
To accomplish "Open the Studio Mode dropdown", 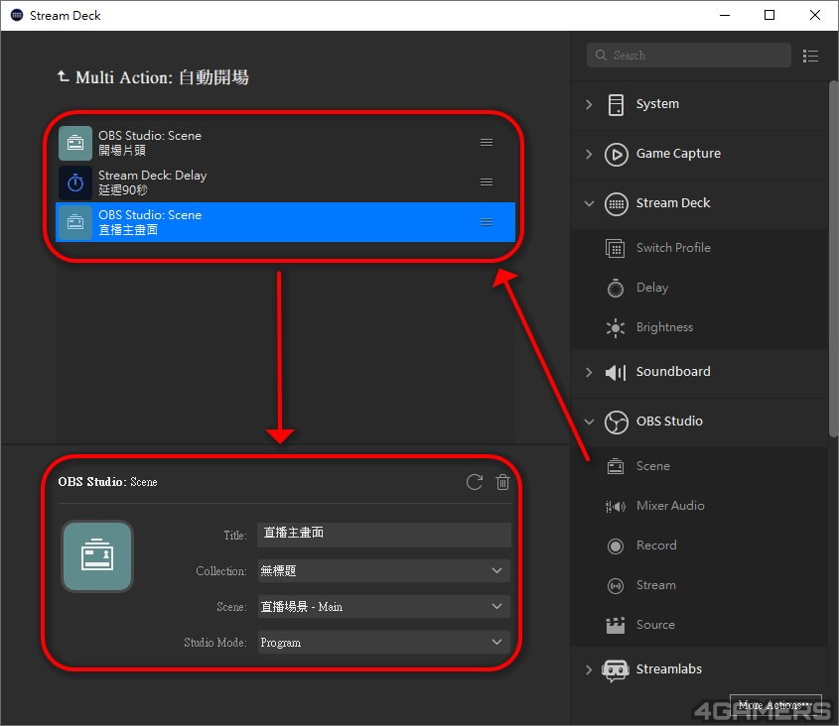I will pyautogui.click(x=383, y=642).
